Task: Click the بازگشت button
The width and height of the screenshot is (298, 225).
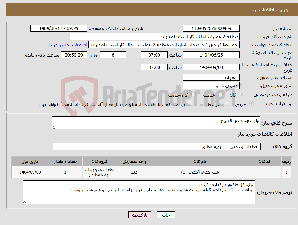Action: point(139,215)
